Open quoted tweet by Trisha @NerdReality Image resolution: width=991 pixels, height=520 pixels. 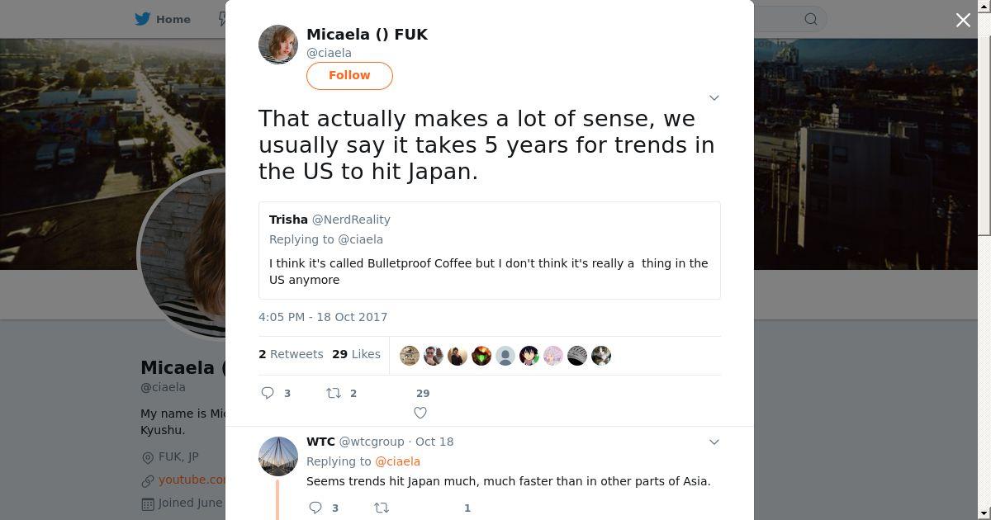[x=489, y=250]
